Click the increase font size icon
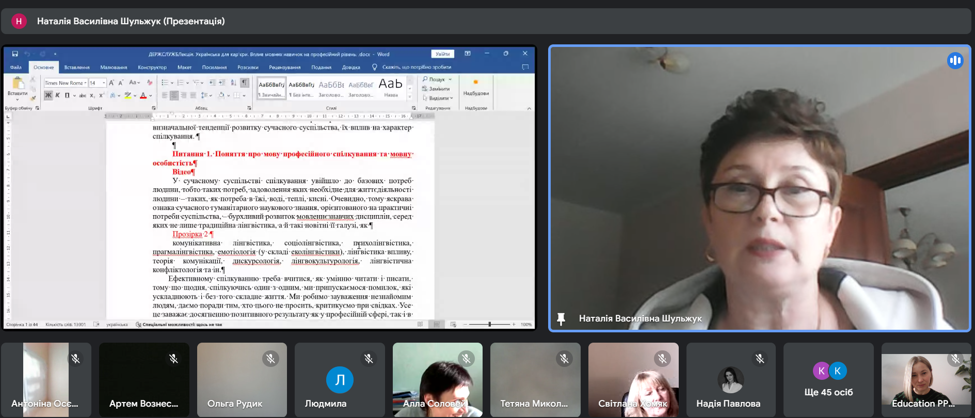975x418 pixels. tap(111, 83)
